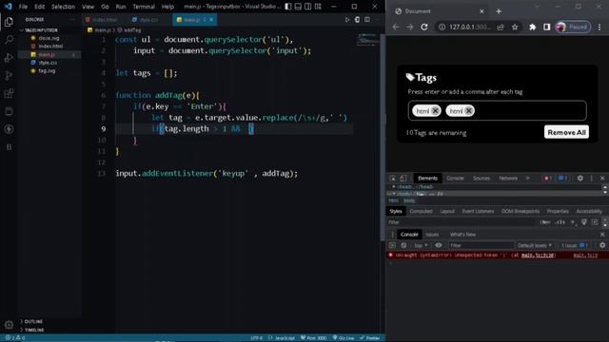Screen dimensions: 609x342
Task: Open the Source Control view
Action: 9,76
